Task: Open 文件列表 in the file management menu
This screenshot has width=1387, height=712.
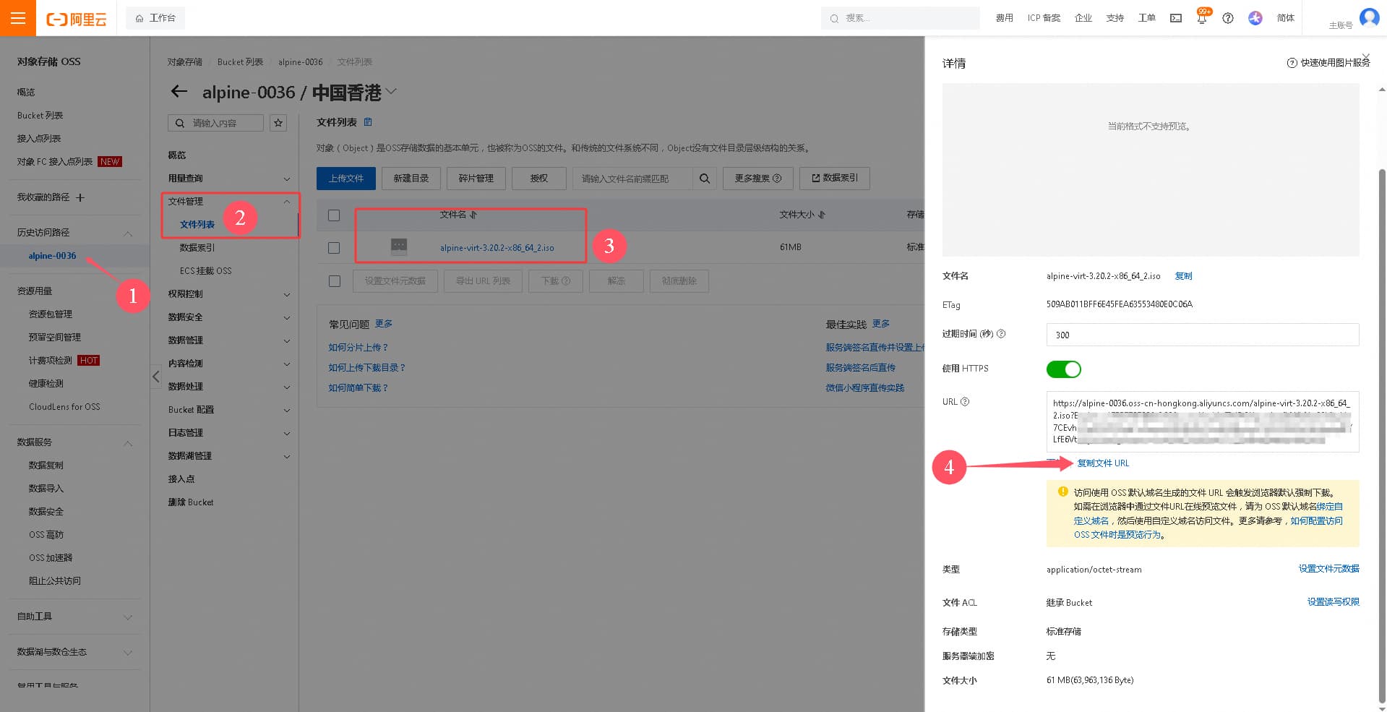Action: tap(197, 225)
